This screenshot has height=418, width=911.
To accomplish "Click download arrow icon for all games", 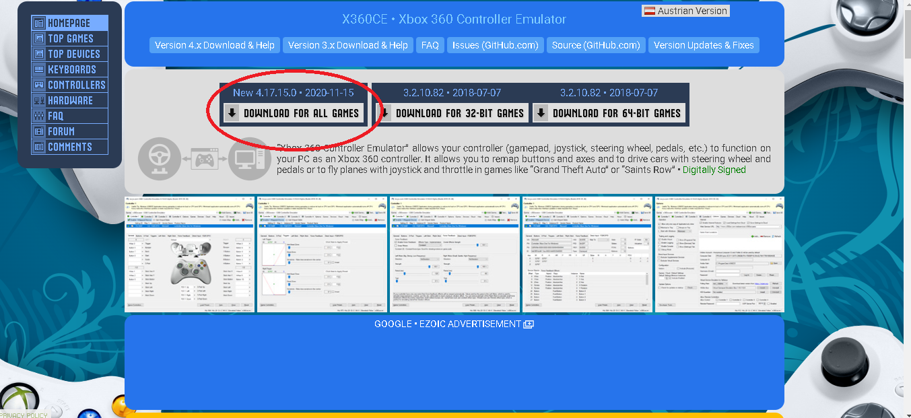I will point(232,113).
